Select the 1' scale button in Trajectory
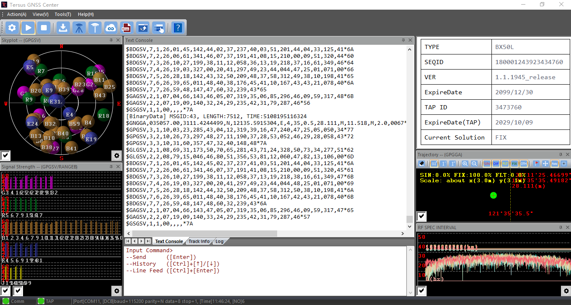 click(x=444, y=163)
